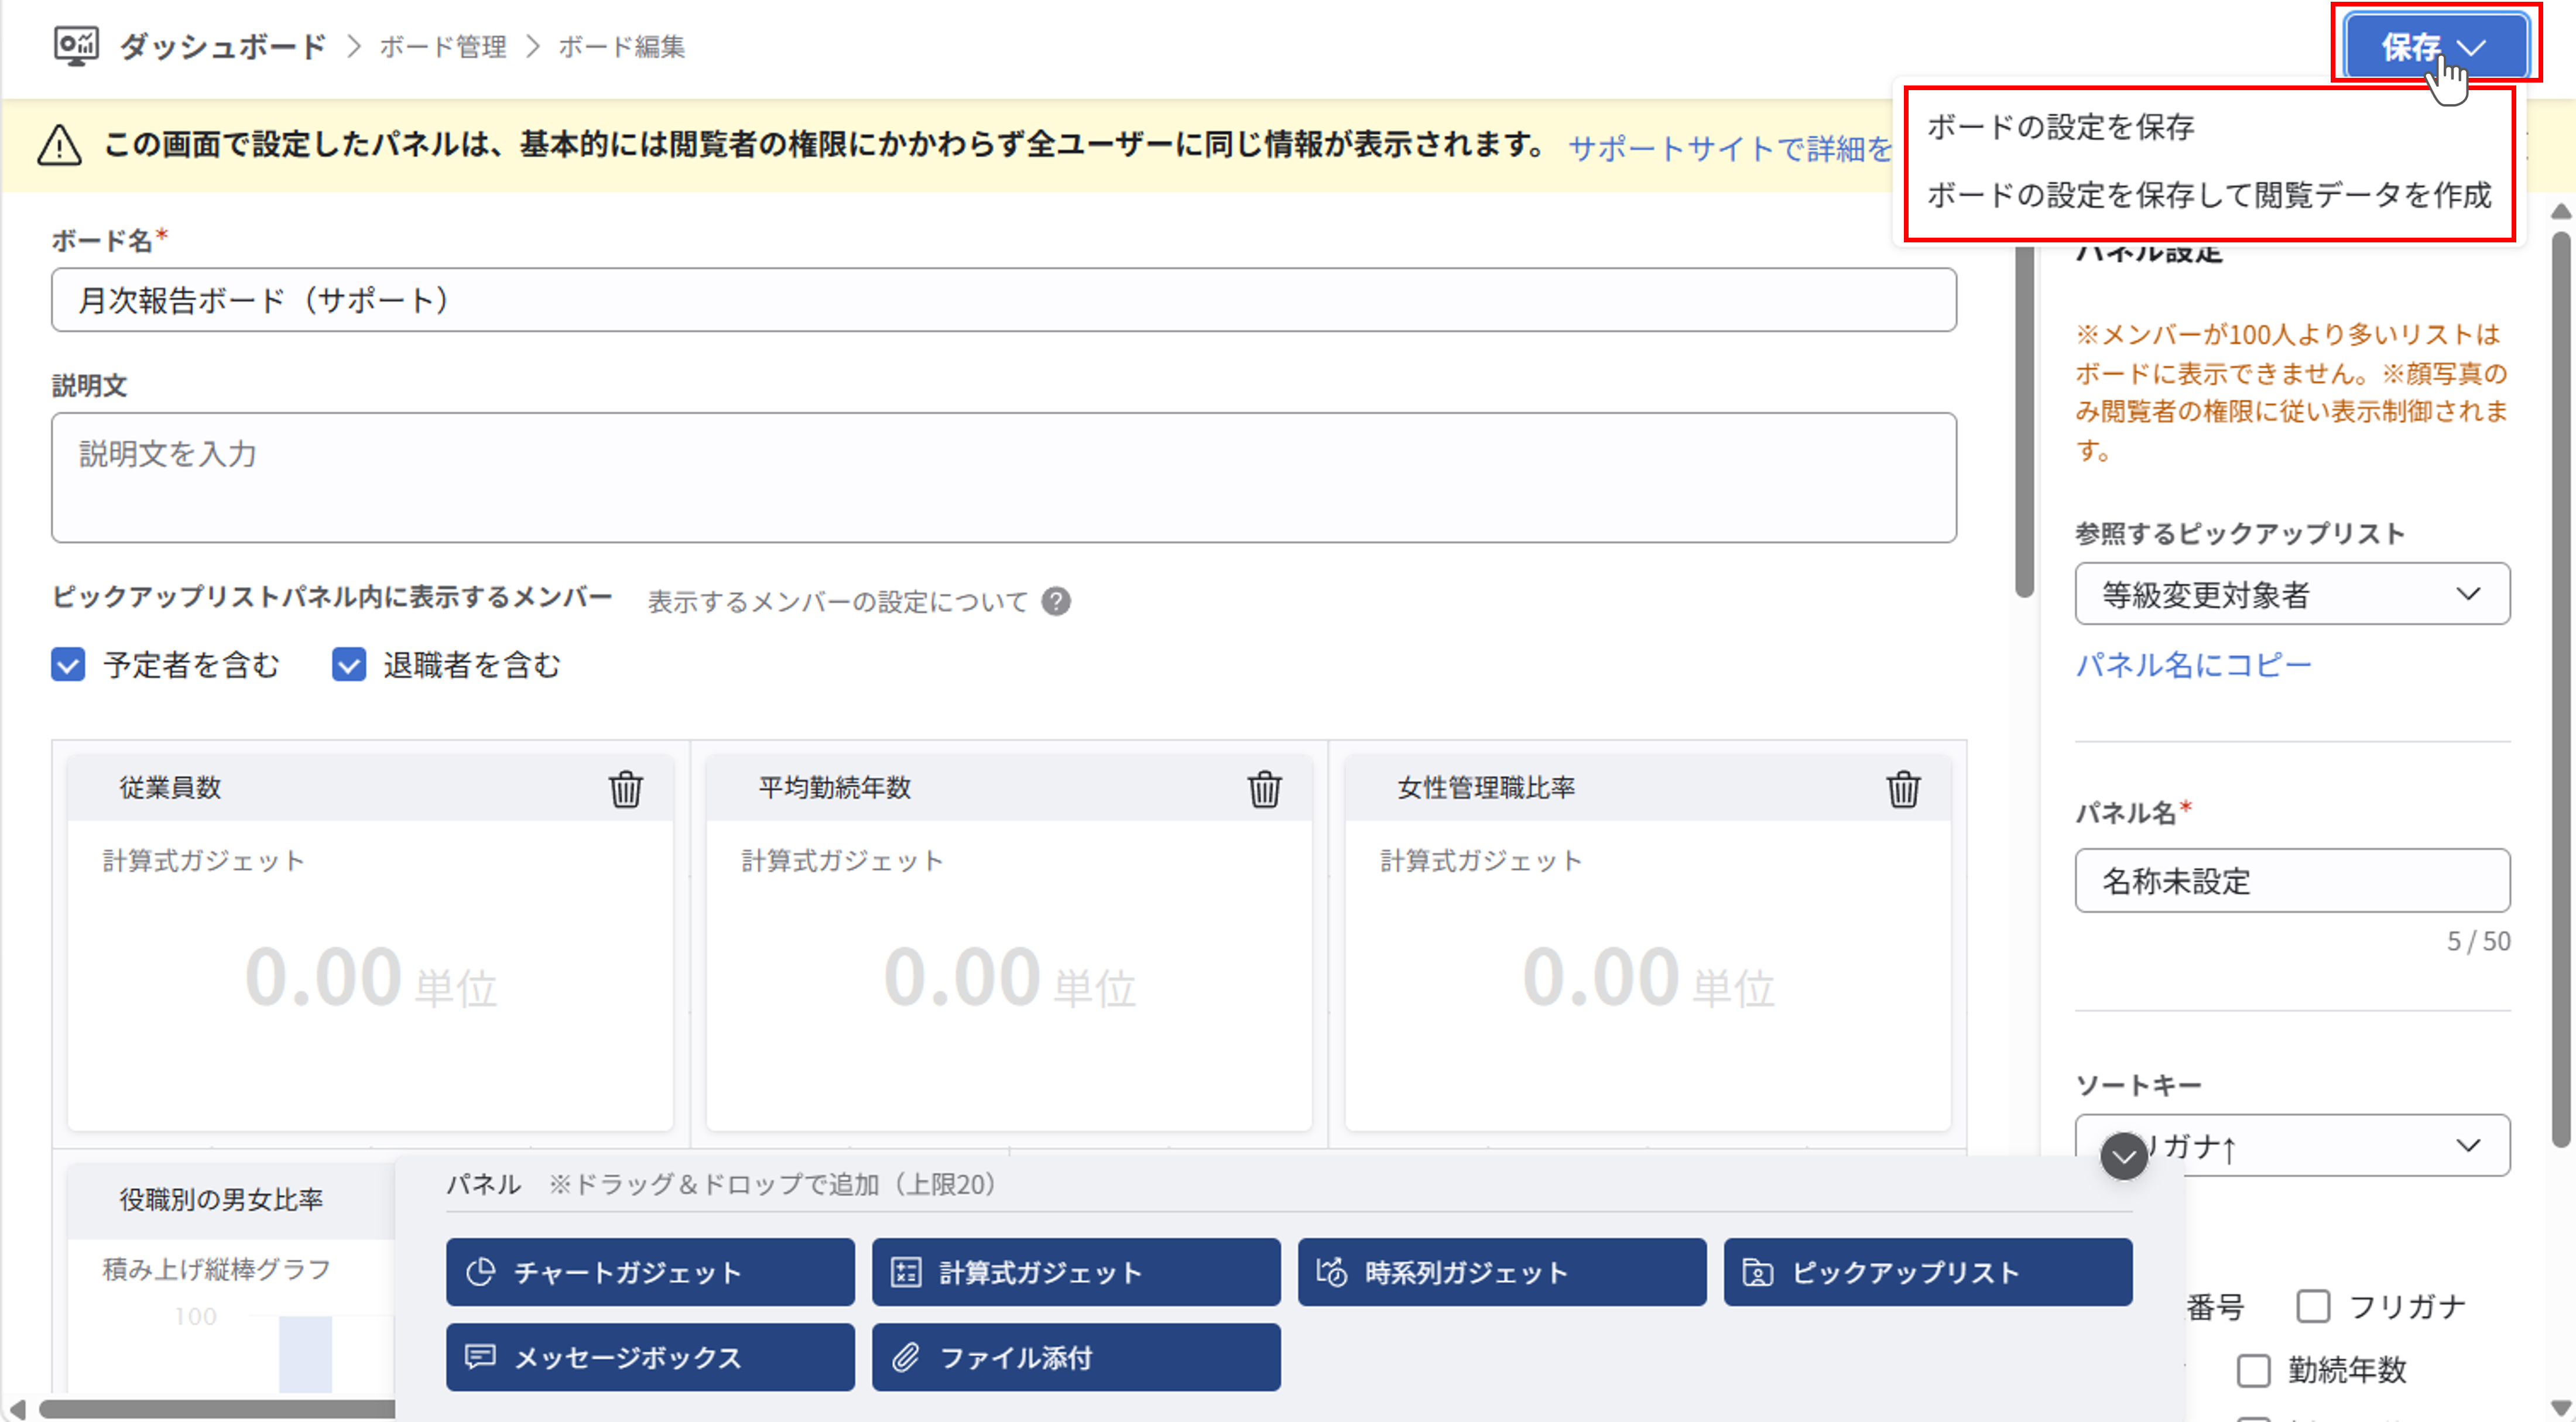Viewport: 2576px width, 1422px height.
Task: Collapse the panel tray with round chevron button
Action: 2124,1157
